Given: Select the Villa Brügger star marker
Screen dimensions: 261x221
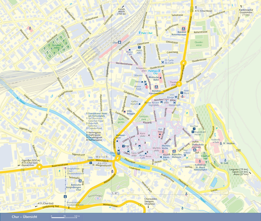Looking at the screenshot, I should (x=125, y=112).
